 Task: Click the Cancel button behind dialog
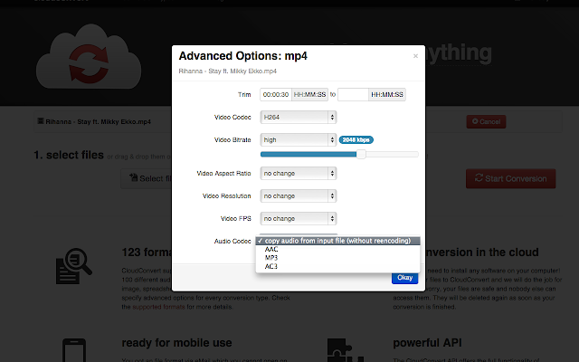pos(486,121)
